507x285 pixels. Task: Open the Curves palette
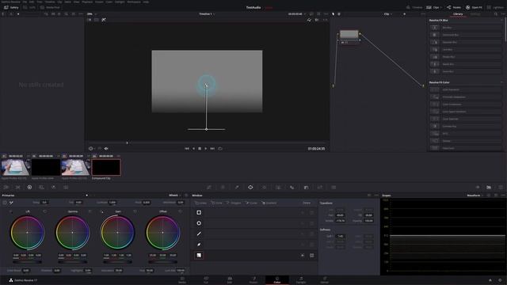point(209,187)
